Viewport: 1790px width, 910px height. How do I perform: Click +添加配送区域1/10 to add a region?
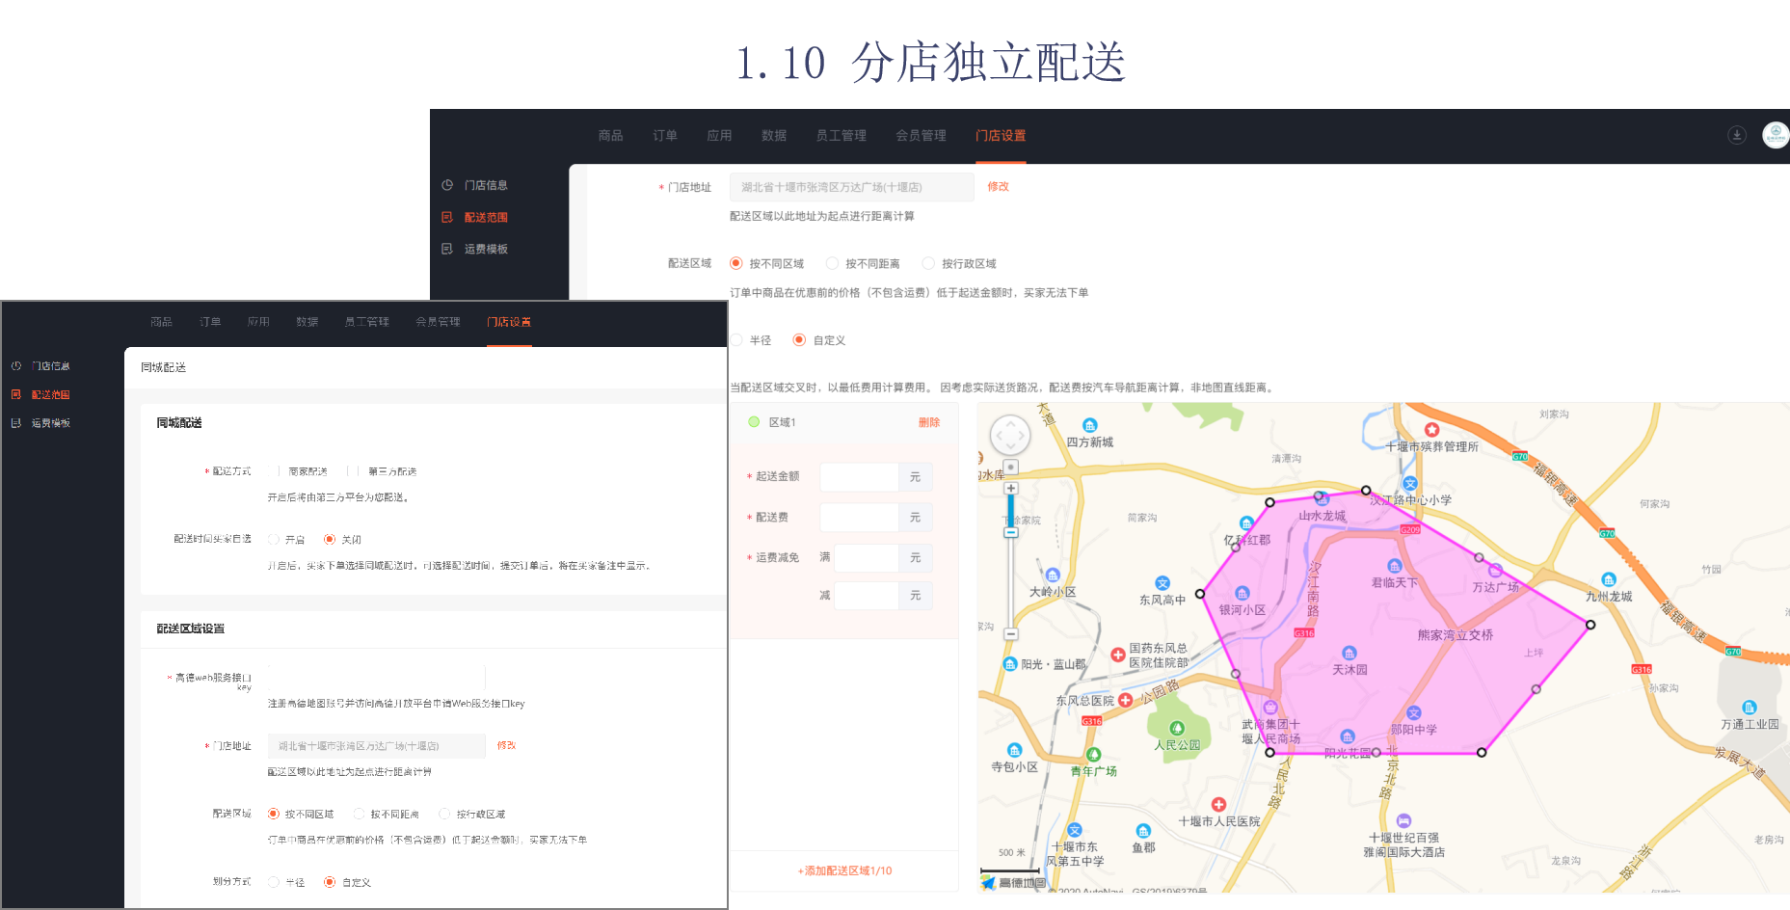click(x=844, y=870)
